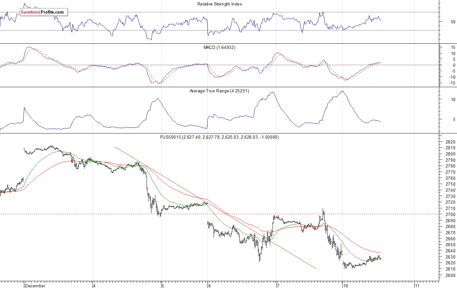Select the Relative Strength Index title
The width and height of the screenshot is (457, 288).
[x=220, y=4]
